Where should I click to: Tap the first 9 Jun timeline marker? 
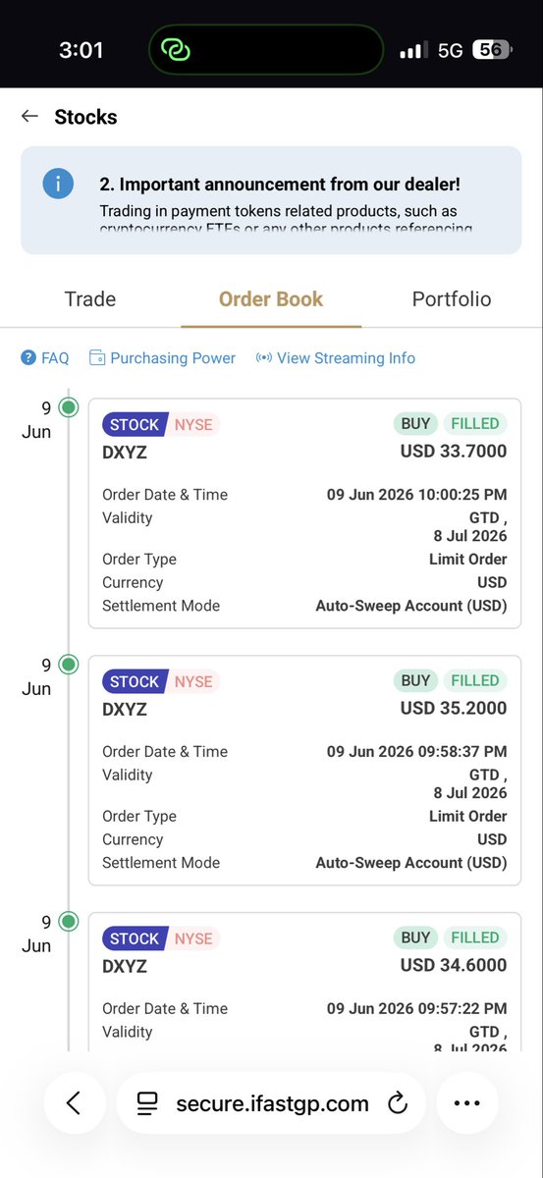pyautogui.click(x=68, y=407)
